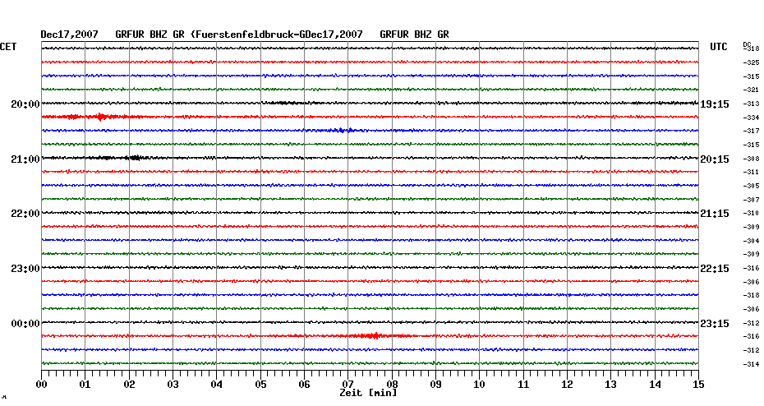Click the DC offset value -310
764x406 pixels.
click(x=751, y=213)
